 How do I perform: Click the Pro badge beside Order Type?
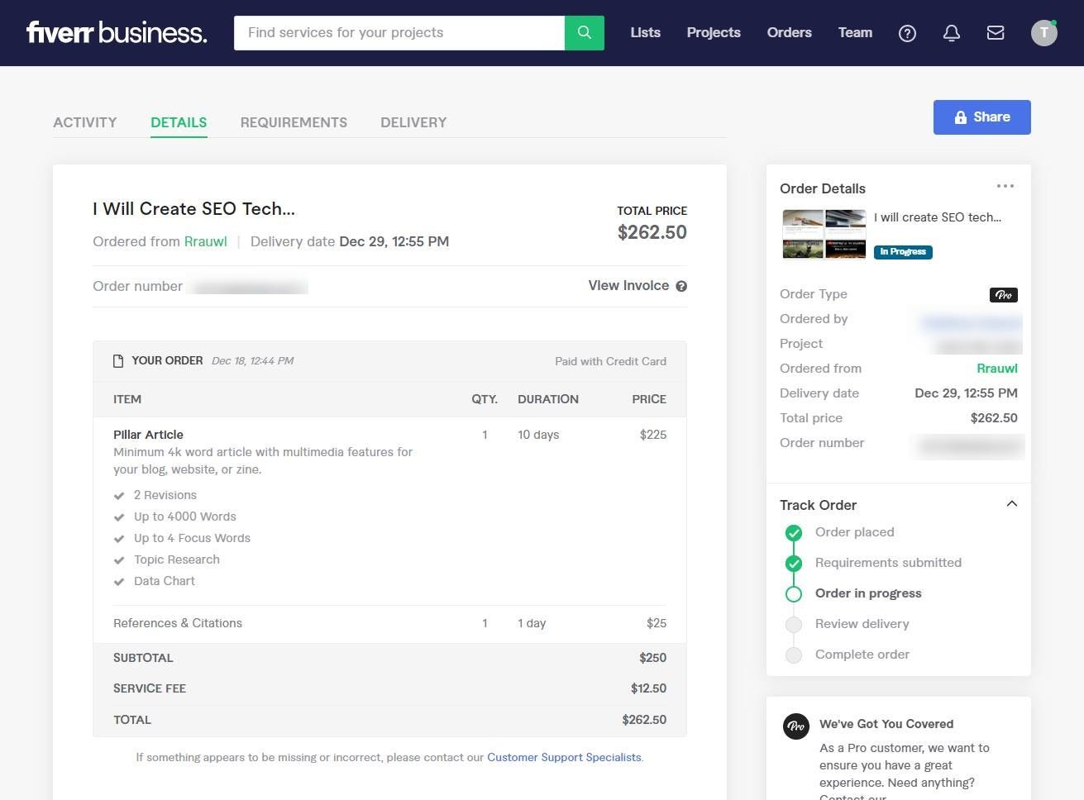click(1004, 295)
